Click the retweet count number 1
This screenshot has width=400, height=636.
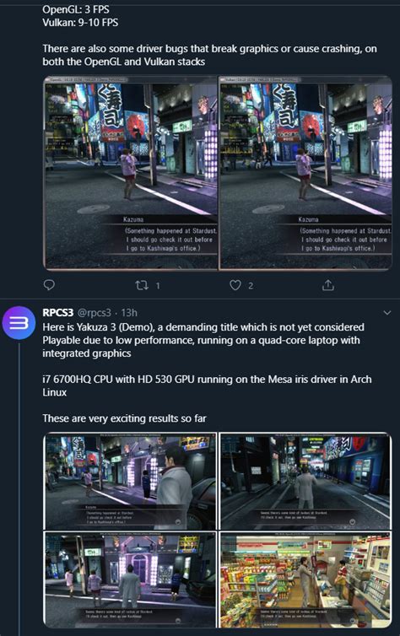[158, 286]
